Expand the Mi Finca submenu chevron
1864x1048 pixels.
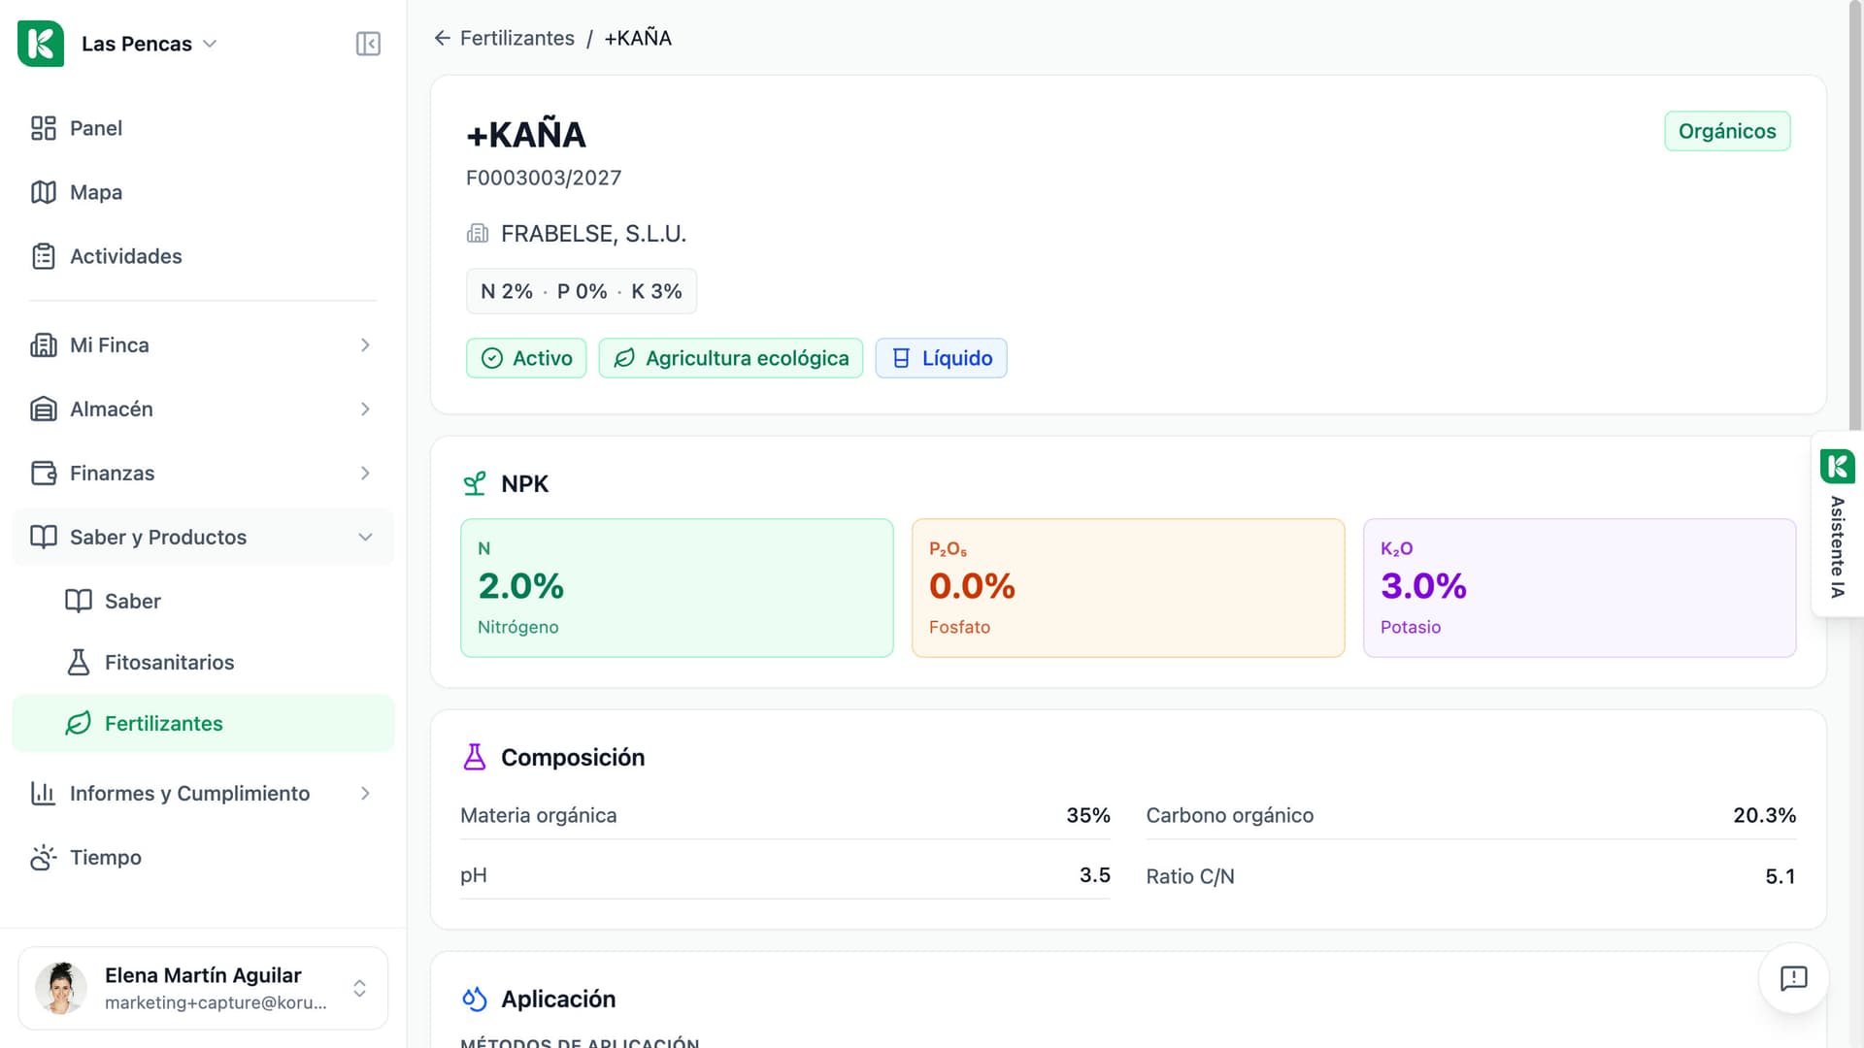pyautogui.click(x=365, y=345)
